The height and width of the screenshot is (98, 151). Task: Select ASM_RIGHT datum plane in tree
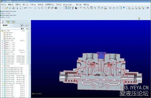9,33
